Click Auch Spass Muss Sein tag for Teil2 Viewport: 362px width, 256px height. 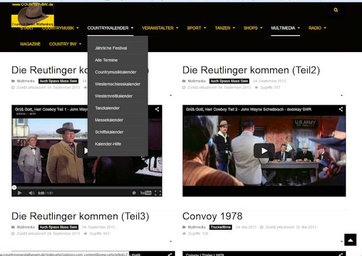[229, 81]
